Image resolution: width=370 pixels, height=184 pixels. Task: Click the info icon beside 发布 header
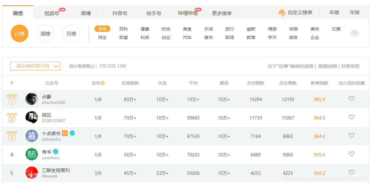click(x=103, y=83)
